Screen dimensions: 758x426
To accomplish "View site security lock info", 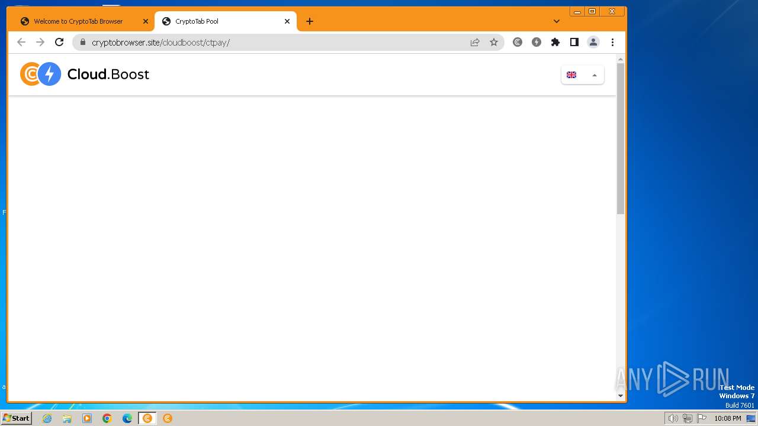I will pos(82,42).
